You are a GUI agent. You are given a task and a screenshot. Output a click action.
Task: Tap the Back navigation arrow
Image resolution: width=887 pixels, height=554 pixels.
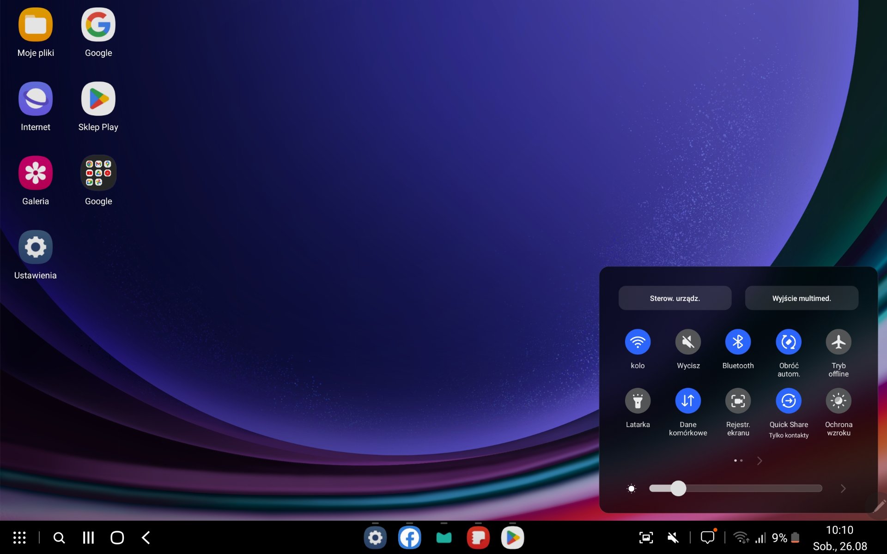point(146,537)
